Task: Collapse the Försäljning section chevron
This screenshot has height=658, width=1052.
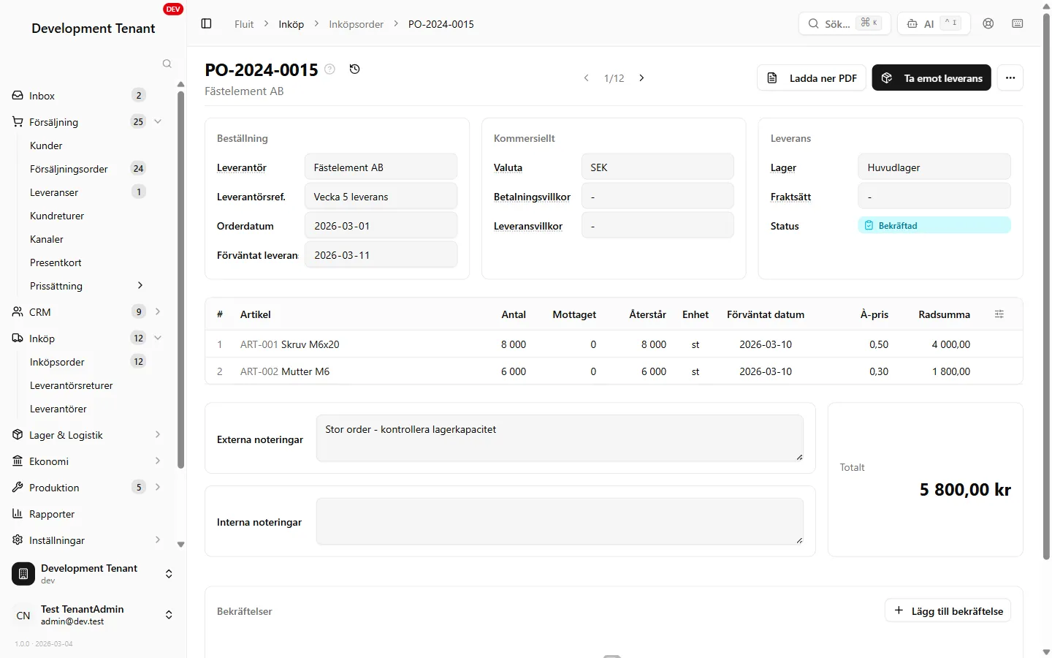Action: tap(158, 121)
